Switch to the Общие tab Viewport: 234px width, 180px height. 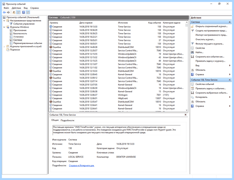[x=55, y=120]
